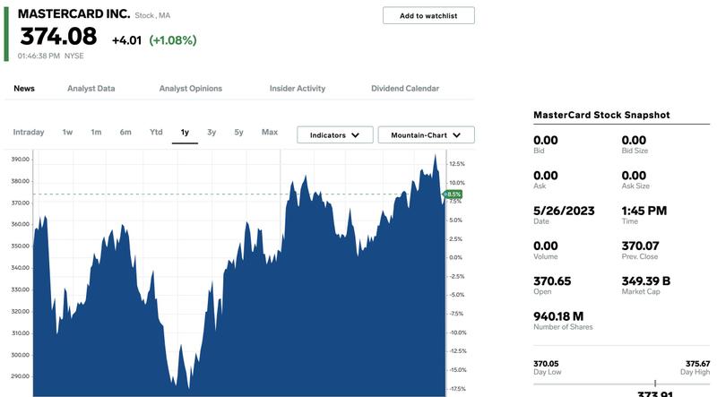View Insider Activity tab

pos(298,89)
